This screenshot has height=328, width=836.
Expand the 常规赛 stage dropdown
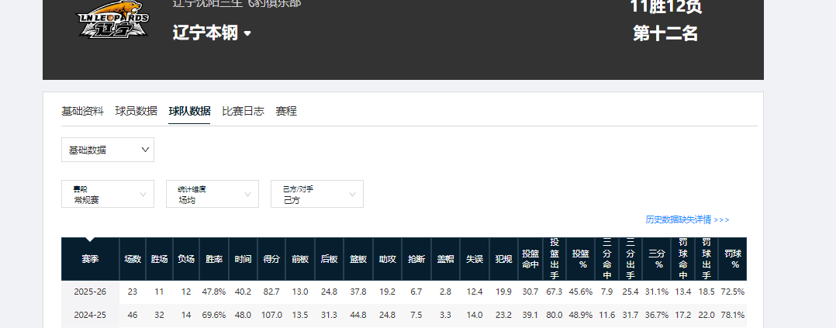pyautogui.click(x=108, y=194)
